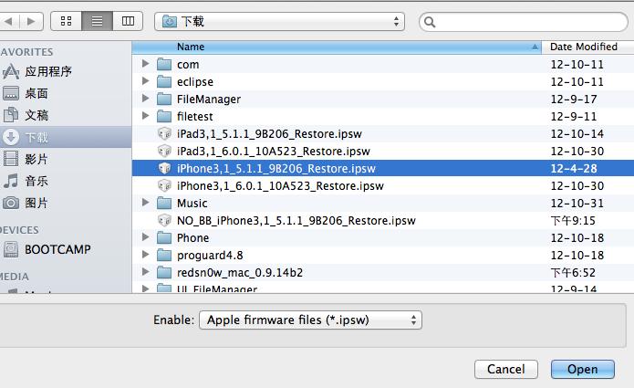Click file name iPhone3,1_6.0.1_10A523_Restore.ipsw
634x388 pixels.
click(x=280, y=186)
